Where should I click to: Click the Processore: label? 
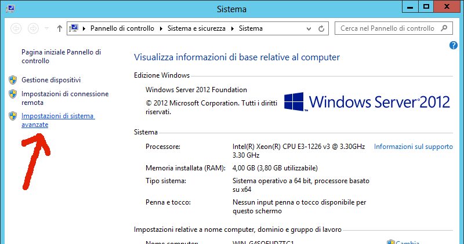tap(163, 147)
